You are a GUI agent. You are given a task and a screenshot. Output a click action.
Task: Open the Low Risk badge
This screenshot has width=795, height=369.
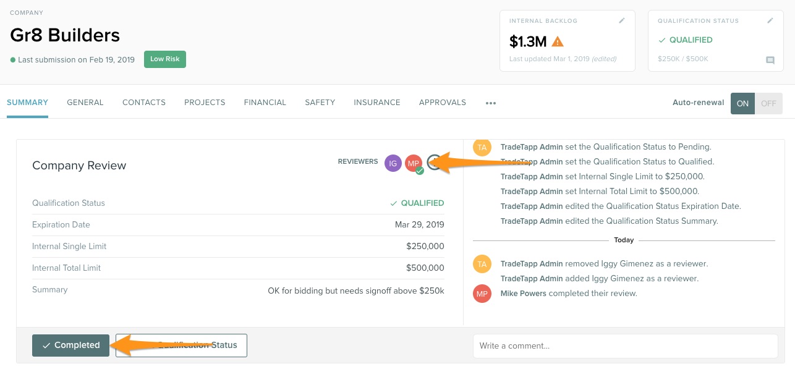pos(165,59)
